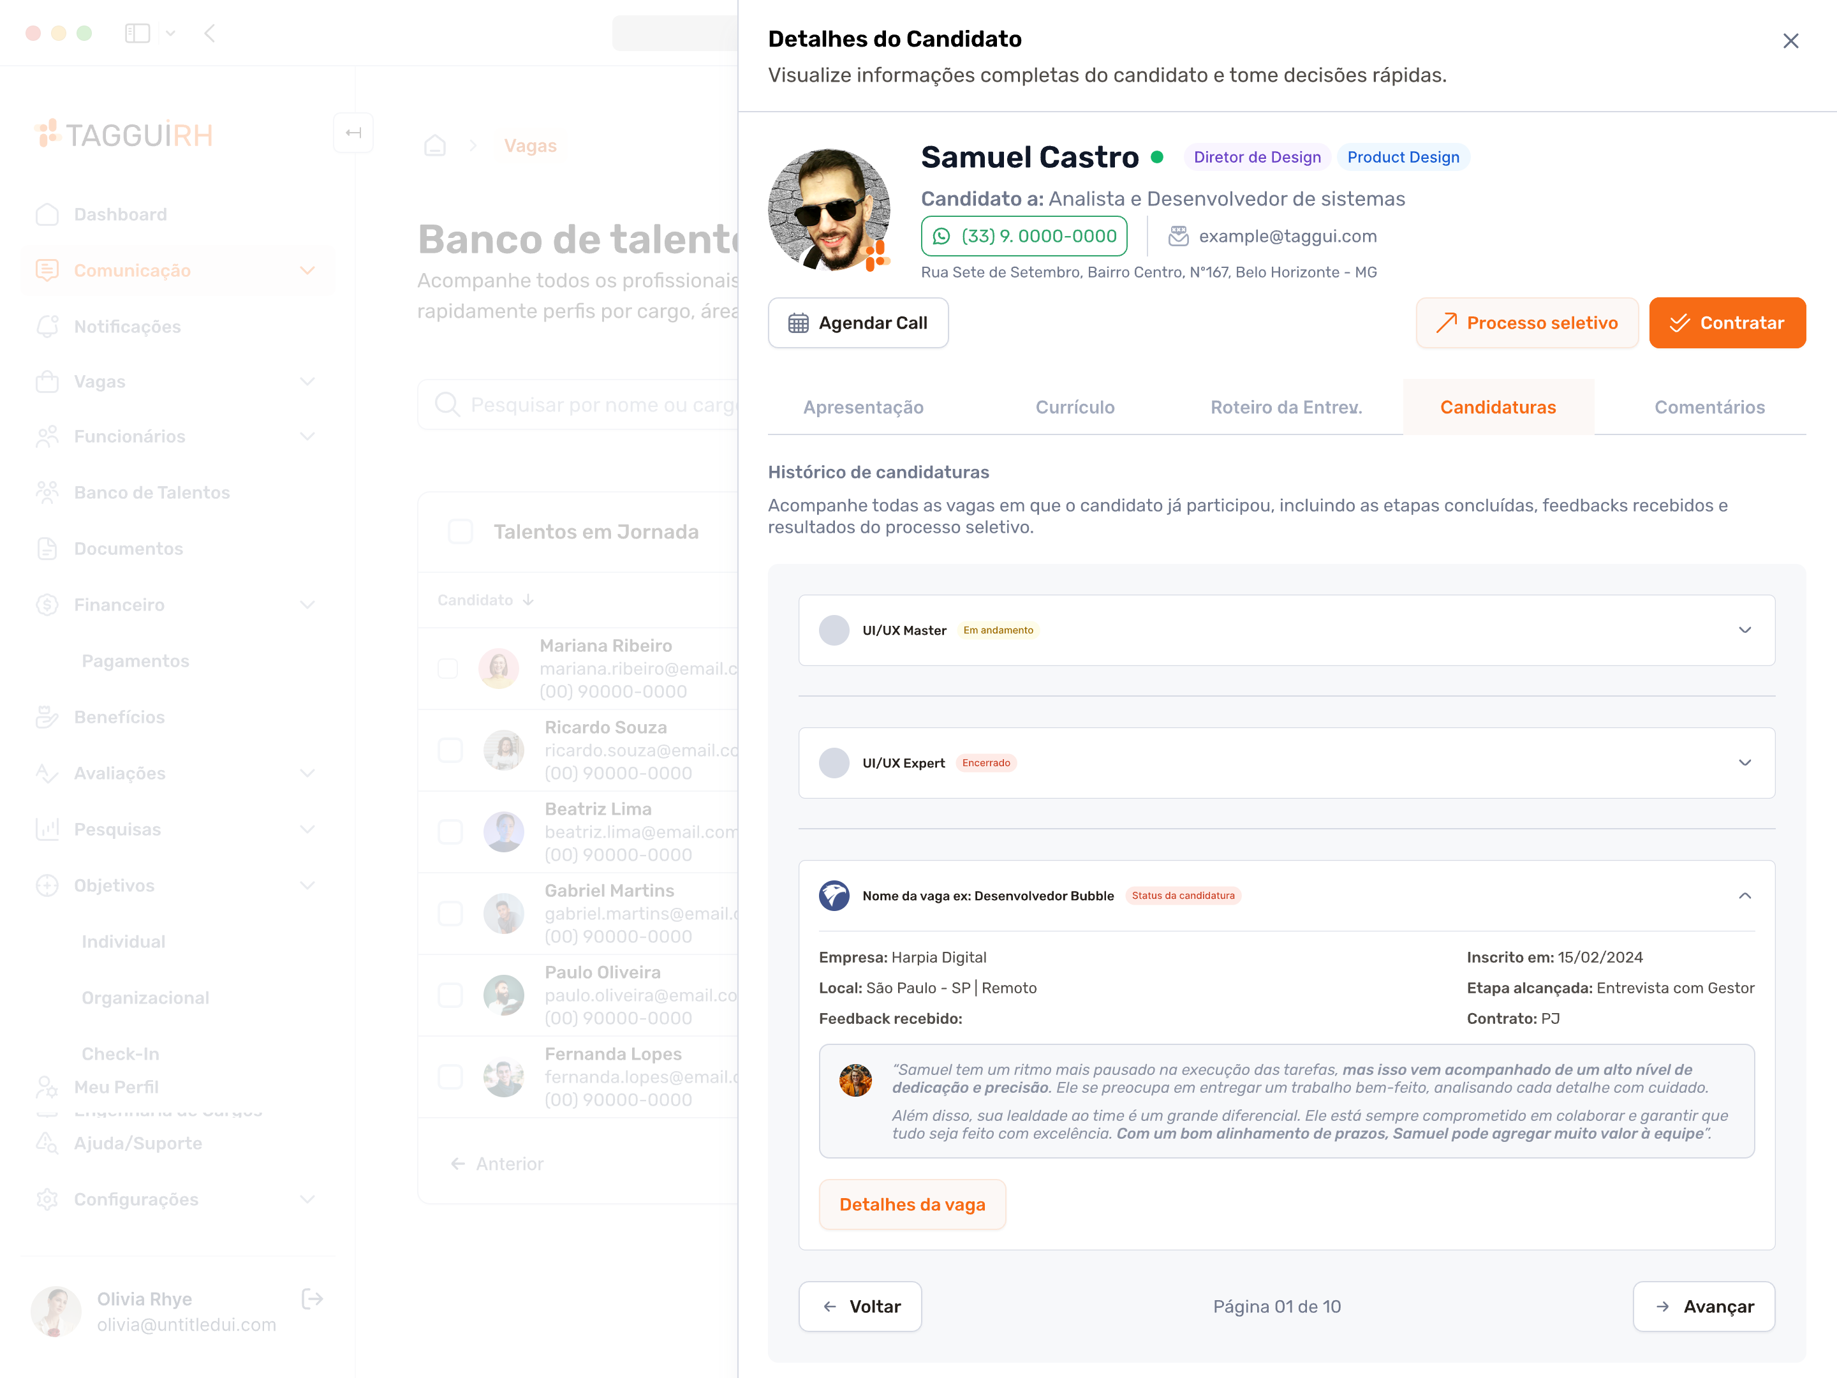Expand the Configurações submenu chevron
1837x1378 pixels.
click(307, 1199)
